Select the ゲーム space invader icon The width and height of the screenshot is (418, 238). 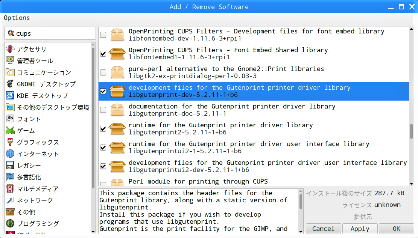pyautogui.click(x=10, y=131)
